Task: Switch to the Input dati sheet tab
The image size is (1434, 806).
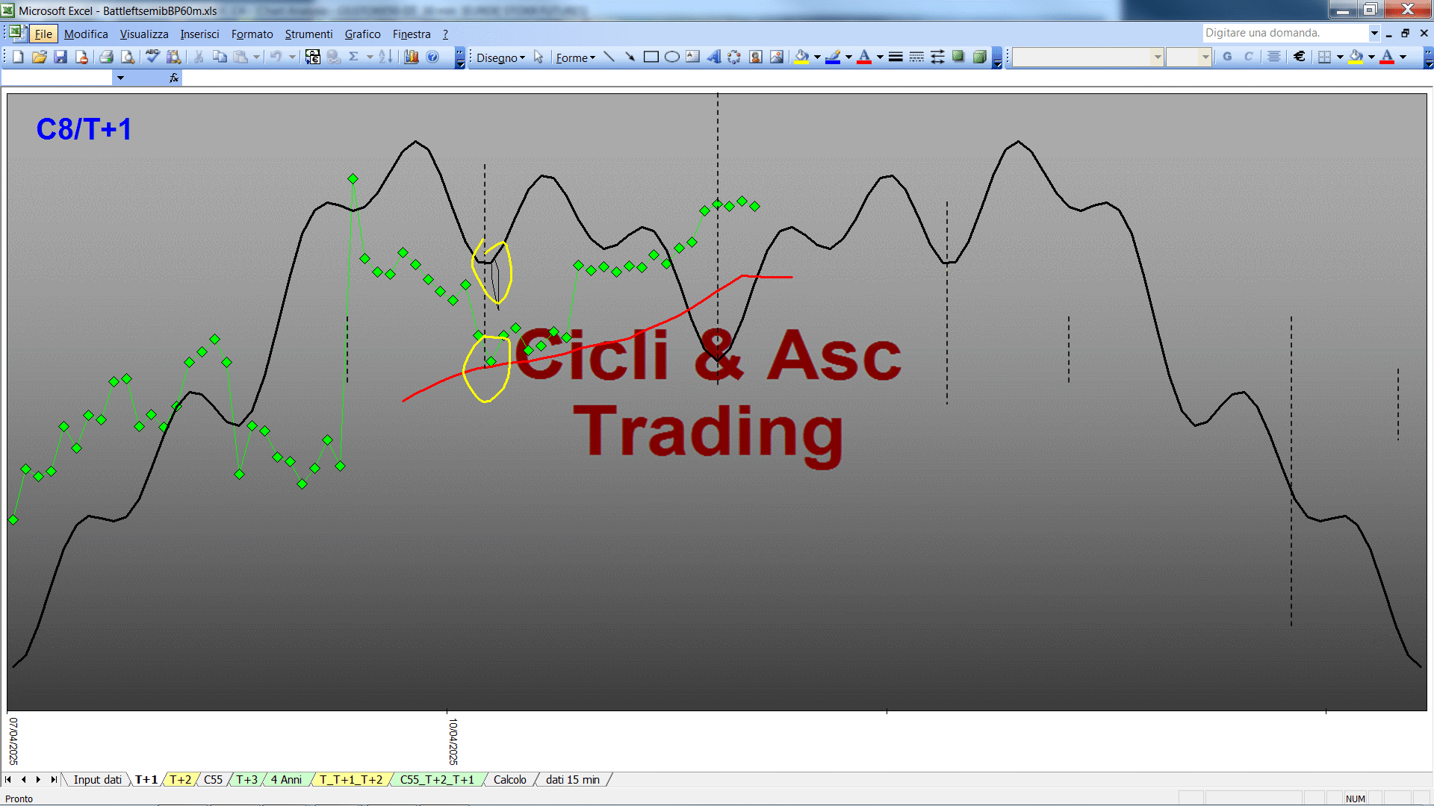Action: coord(97,780)
